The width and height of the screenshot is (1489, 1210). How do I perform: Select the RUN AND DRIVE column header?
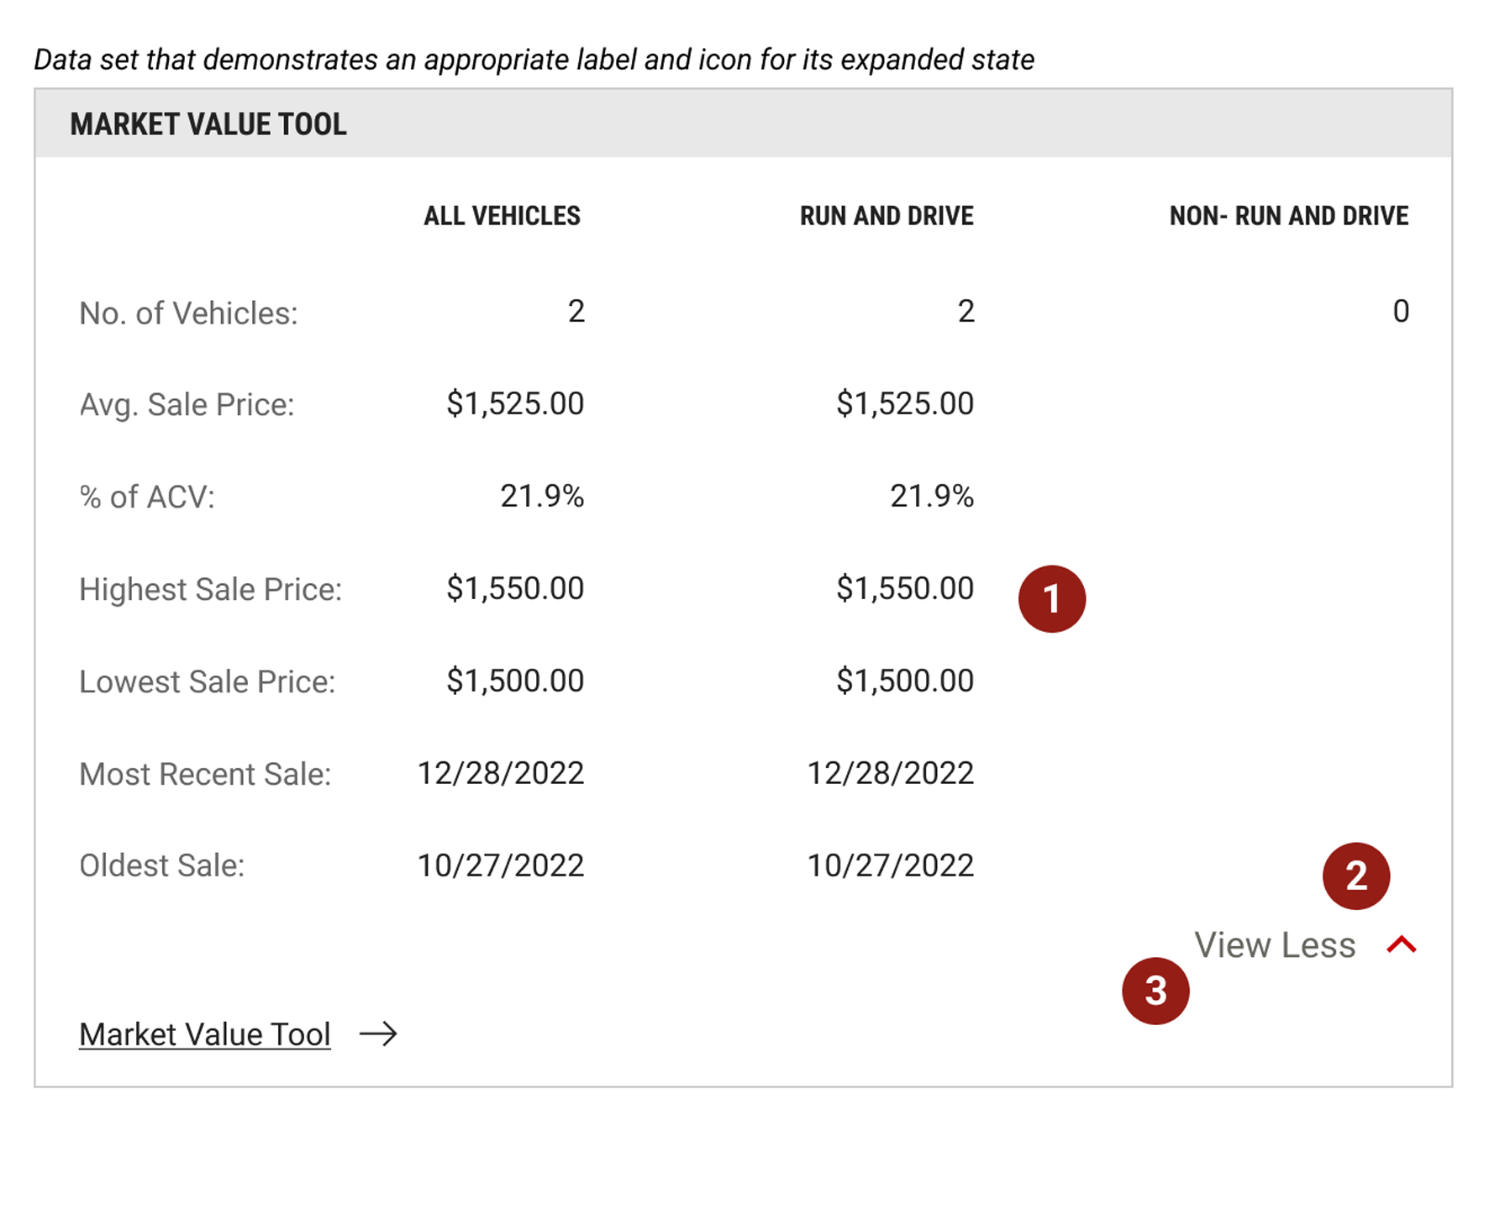[x=887, y=216]
